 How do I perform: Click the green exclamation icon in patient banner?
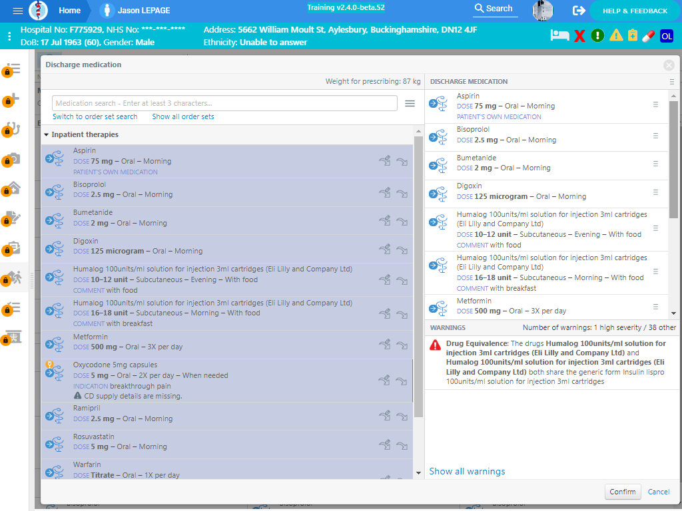tap(597, 35)
